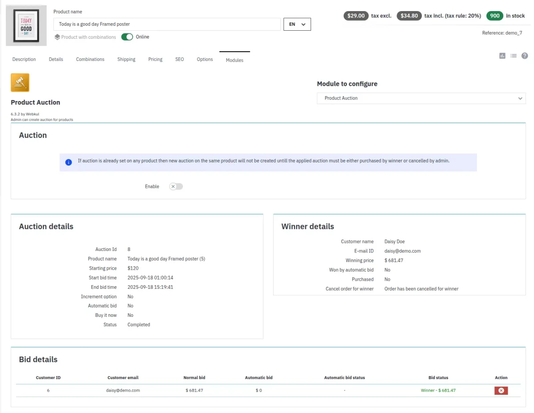Click the Product with combinations layers icon

click(57, 37)
